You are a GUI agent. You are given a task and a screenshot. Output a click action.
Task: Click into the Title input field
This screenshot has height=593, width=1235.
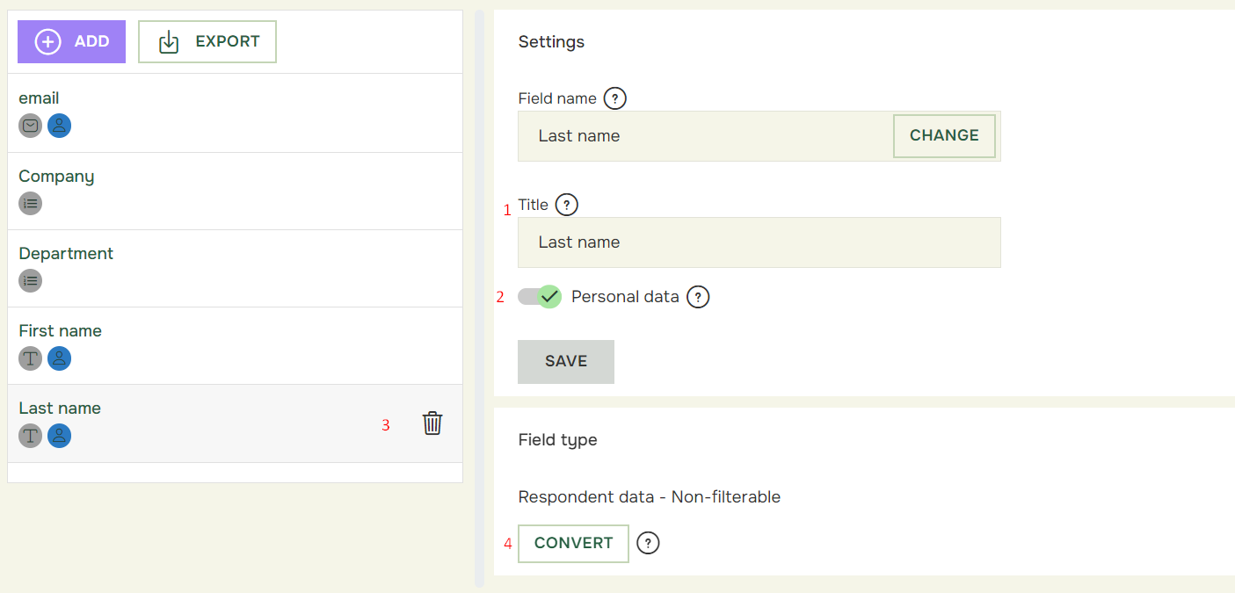pyautogui.click(x=759, y=242)
